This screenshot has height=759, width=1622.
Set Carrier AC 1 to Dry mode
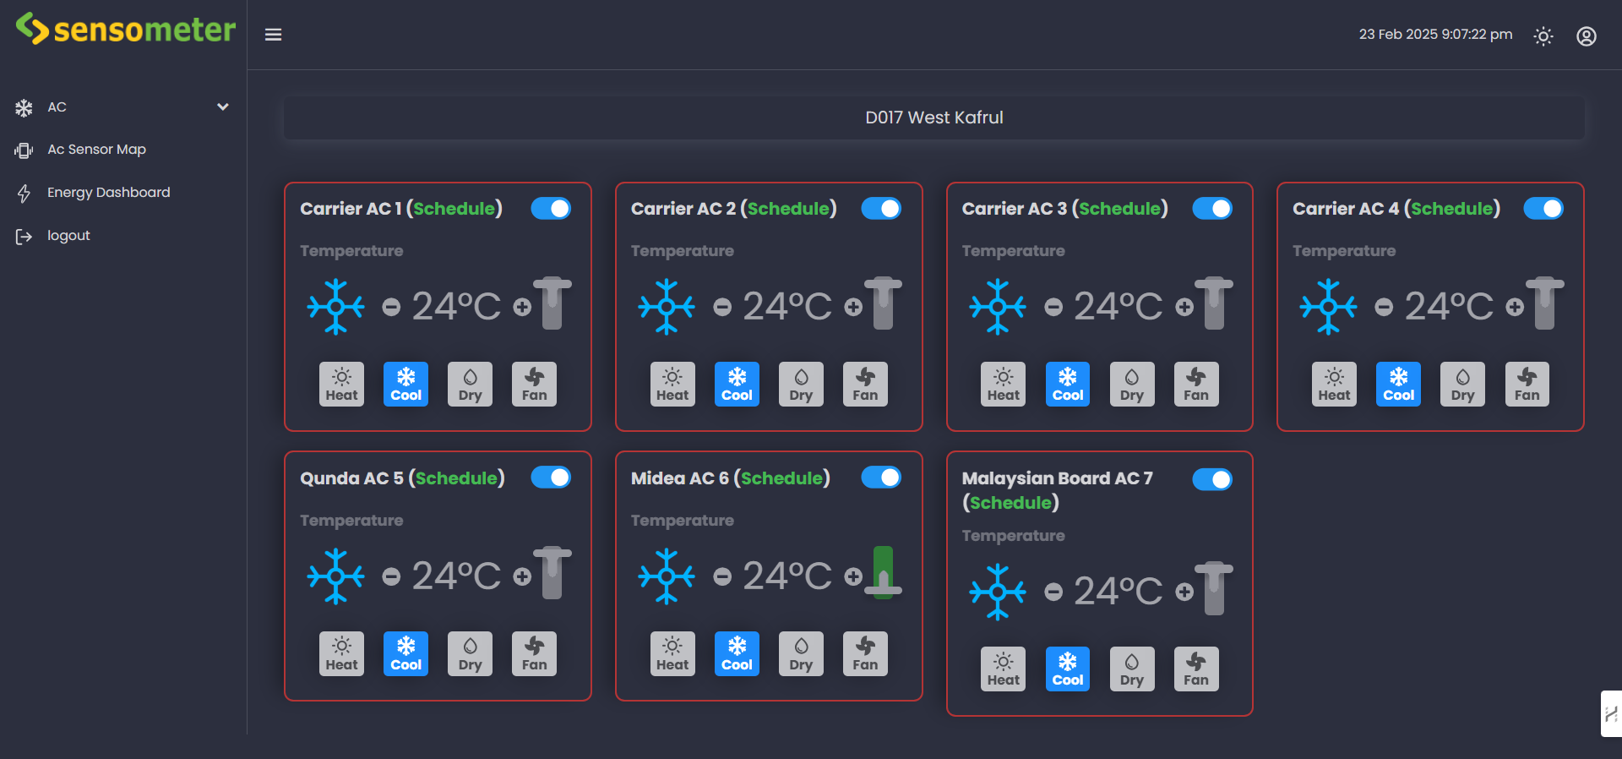point(470,385)
